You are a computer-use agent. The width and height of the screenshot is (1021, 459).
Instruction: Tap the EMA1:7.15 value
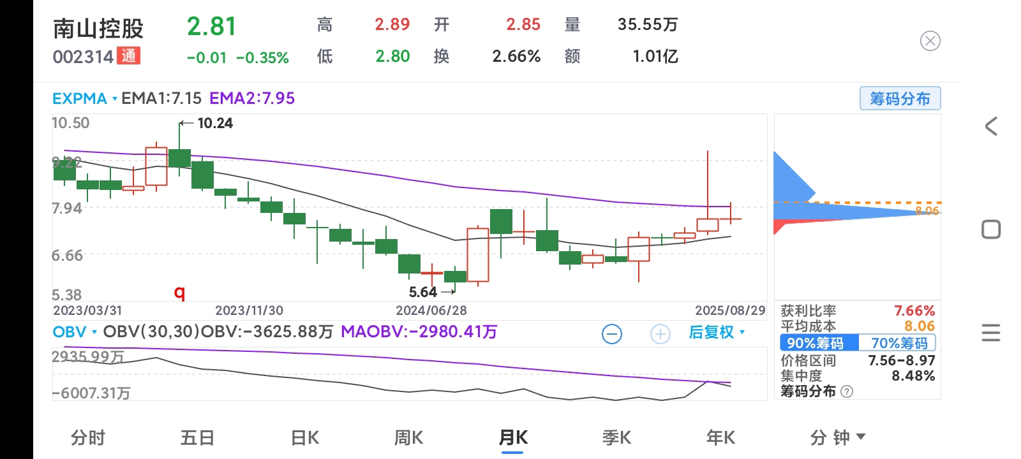[x=161, y=99]
